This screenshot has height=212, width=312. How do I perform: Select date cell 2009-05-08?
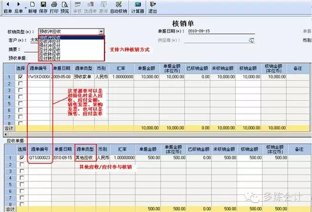tap(62, 77)
